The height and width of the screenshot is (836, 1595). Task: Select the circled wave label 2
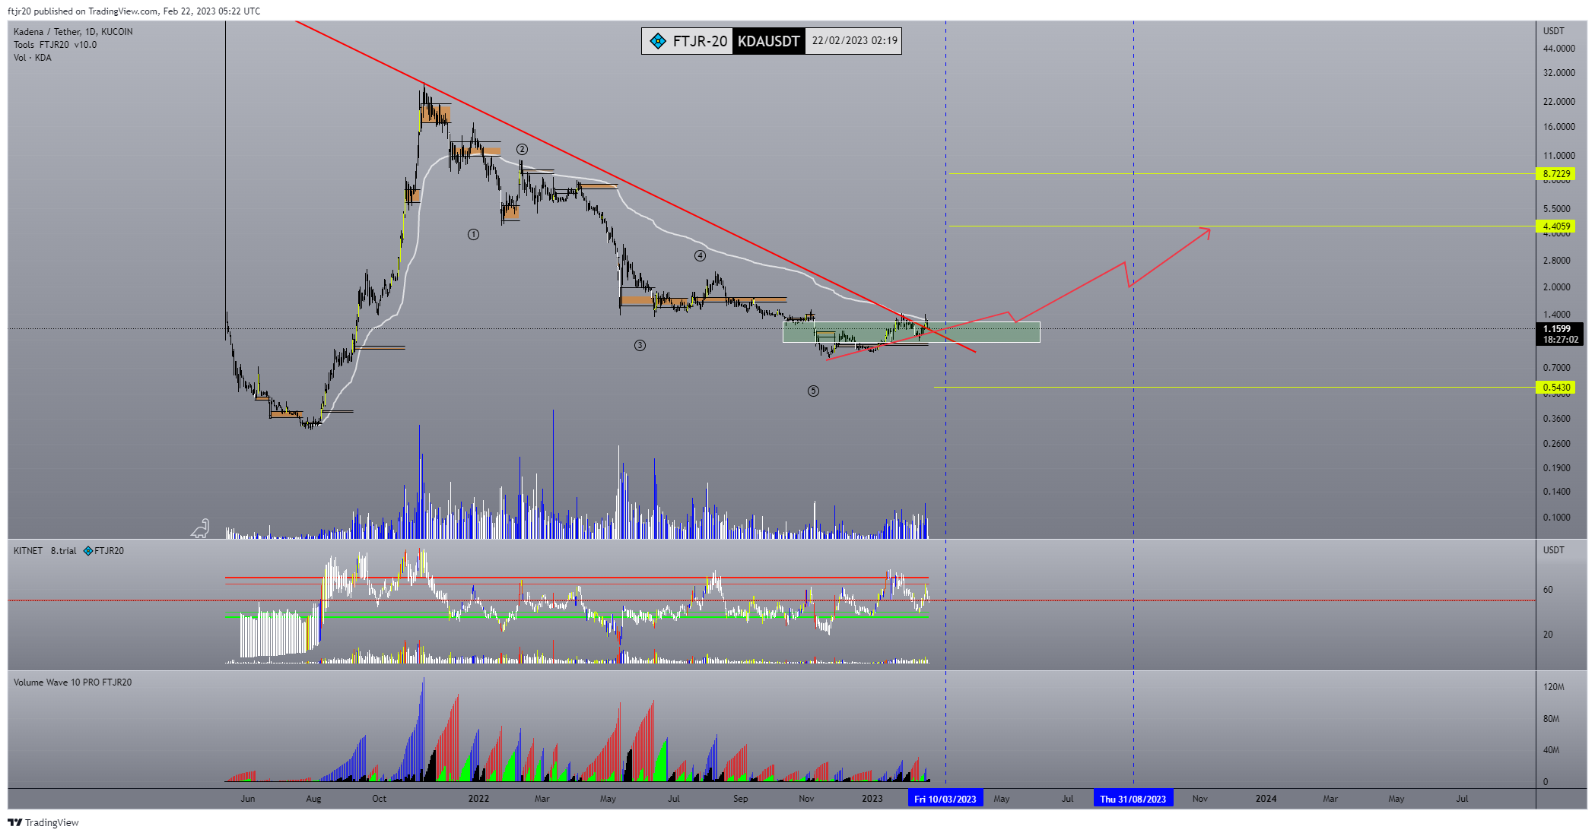point(522,150)
